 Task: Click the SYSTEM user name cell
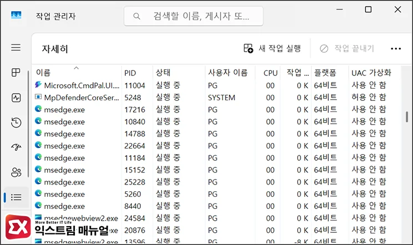click(x=222, y=98)
